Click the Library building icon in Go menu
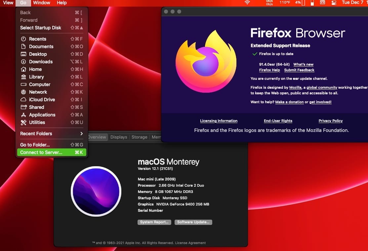The width and height of the screenshot is (368, 251). (23, 77)
